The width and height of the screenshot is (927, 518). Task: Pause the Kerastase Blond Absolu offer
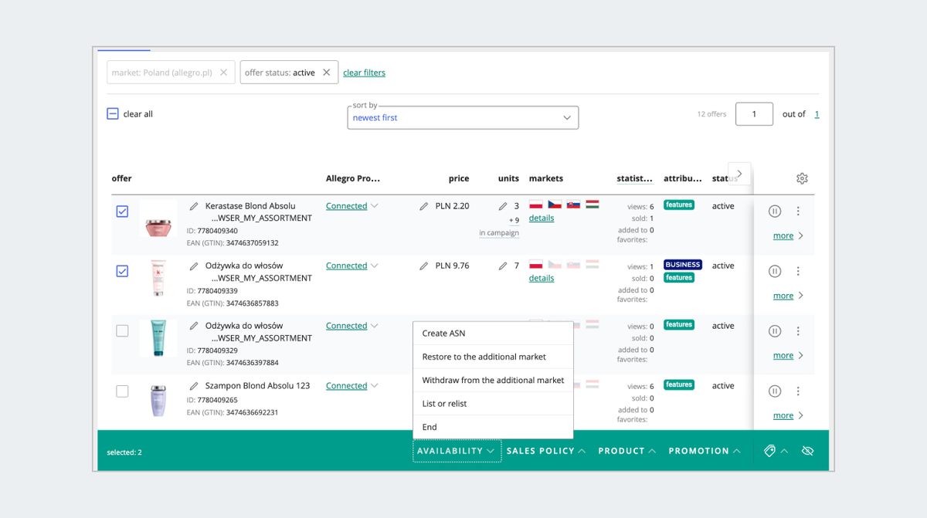[x=775, y=212]
